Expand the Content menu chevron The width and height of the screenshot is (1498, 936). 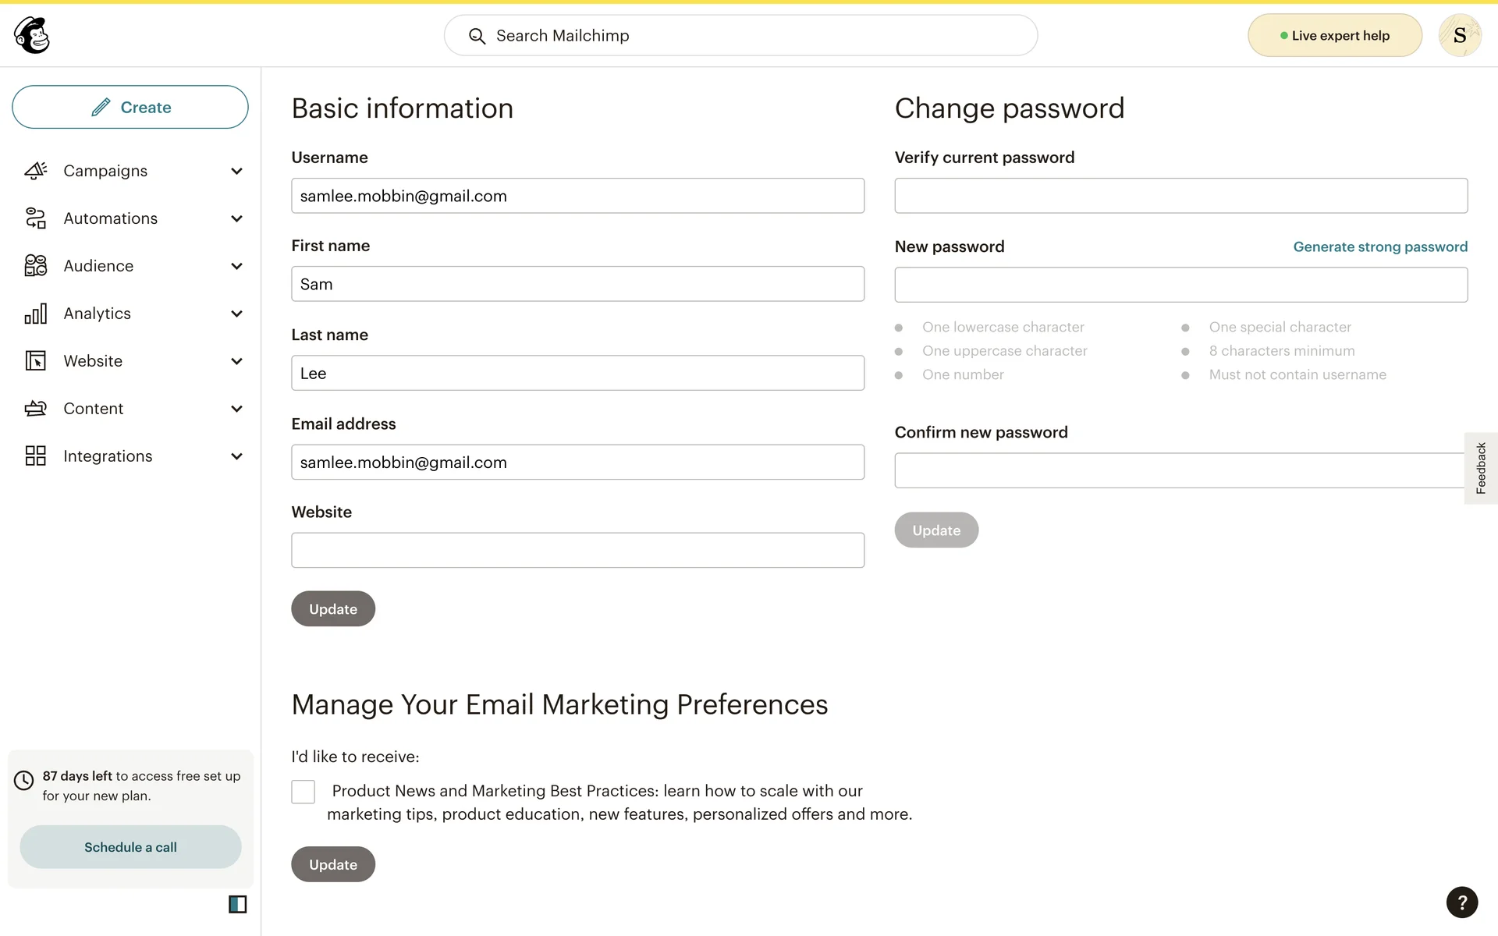(x=236, y=409)
